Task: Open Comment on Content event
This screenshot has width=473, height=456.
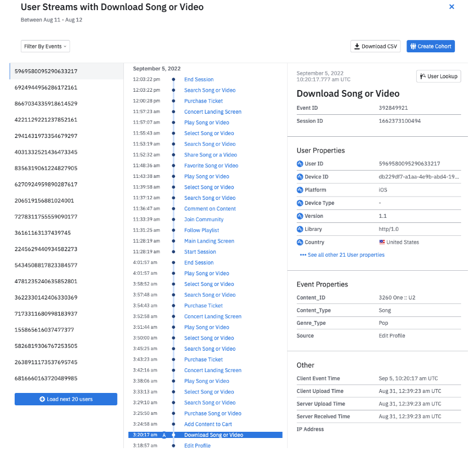Action: coord(210,209)
